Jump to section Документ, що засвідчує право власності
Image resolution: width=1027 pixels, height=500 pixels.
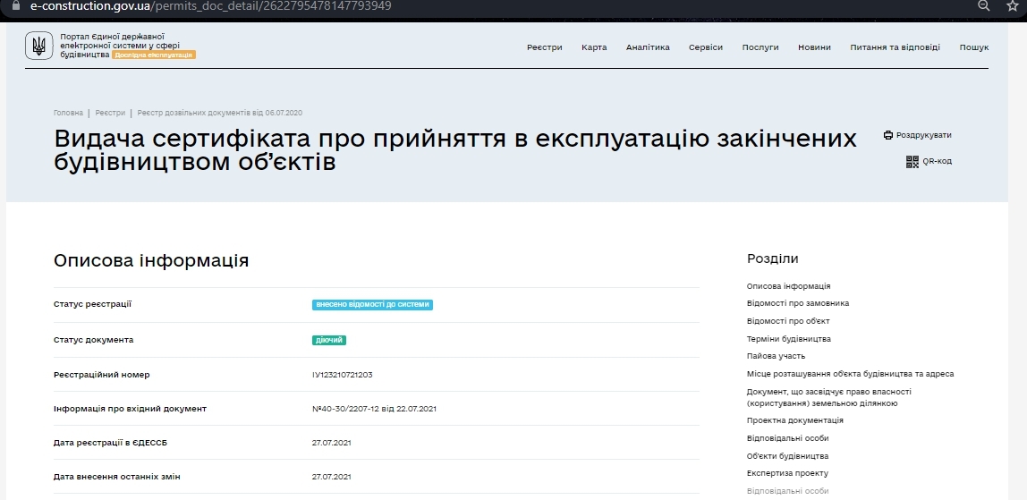pyautogui.click(x=828, y=397)
